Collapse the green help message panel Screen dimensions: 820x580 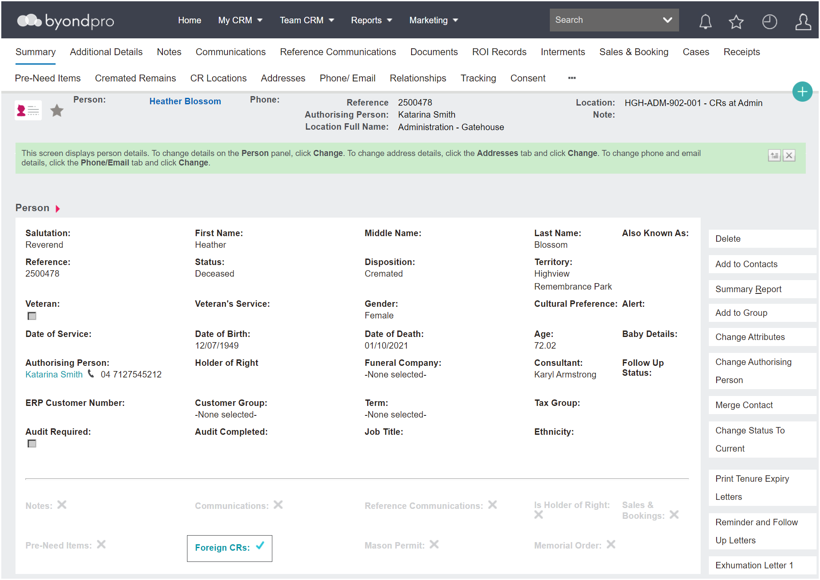coord(774,156)
